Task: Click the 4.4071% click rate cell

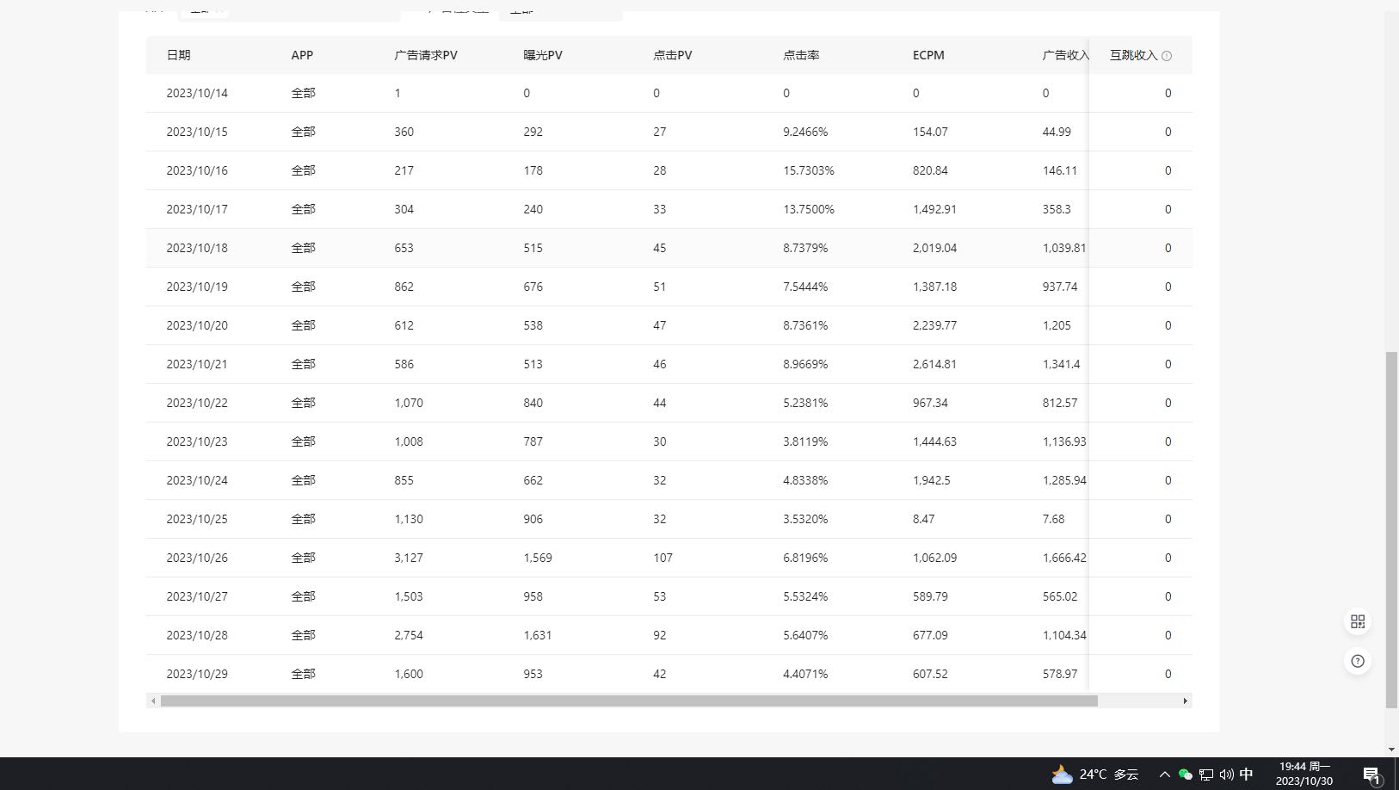Action: [x=805, y=674]
